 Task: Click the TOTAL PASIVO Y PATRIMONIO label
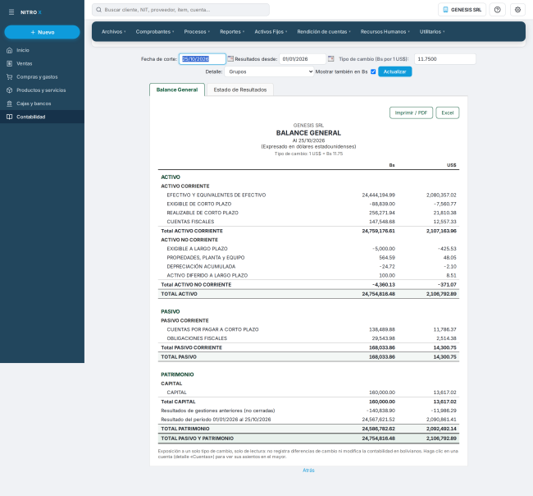tap(197, 439)
